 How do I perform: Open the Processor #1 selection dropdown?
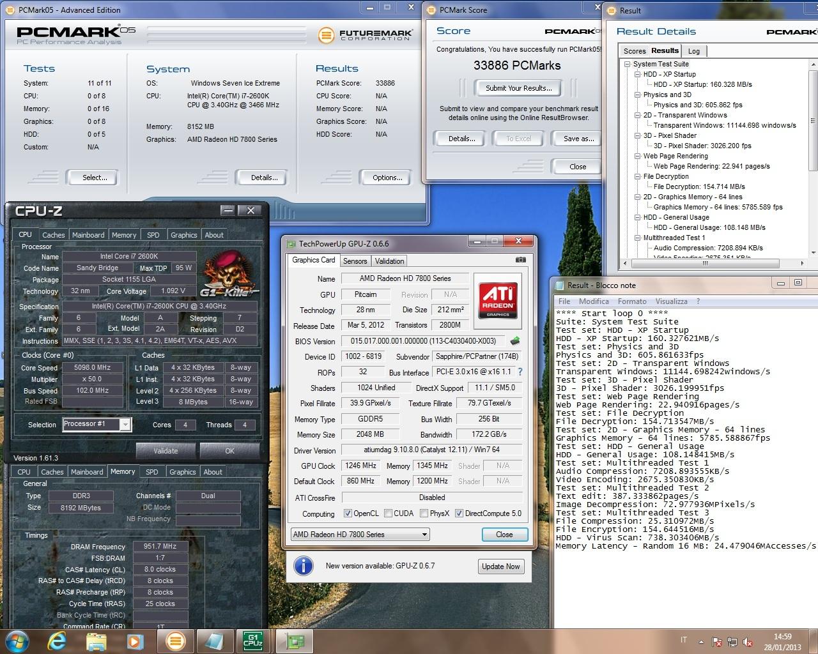coord(97,424)
